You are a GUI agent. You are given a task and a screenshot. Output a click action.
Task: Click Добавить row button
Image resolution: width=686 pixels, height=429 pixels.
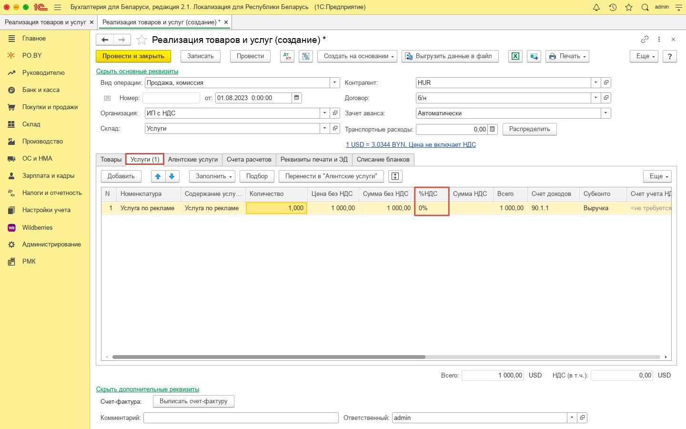pyautogui.click(x=121, y=176)
